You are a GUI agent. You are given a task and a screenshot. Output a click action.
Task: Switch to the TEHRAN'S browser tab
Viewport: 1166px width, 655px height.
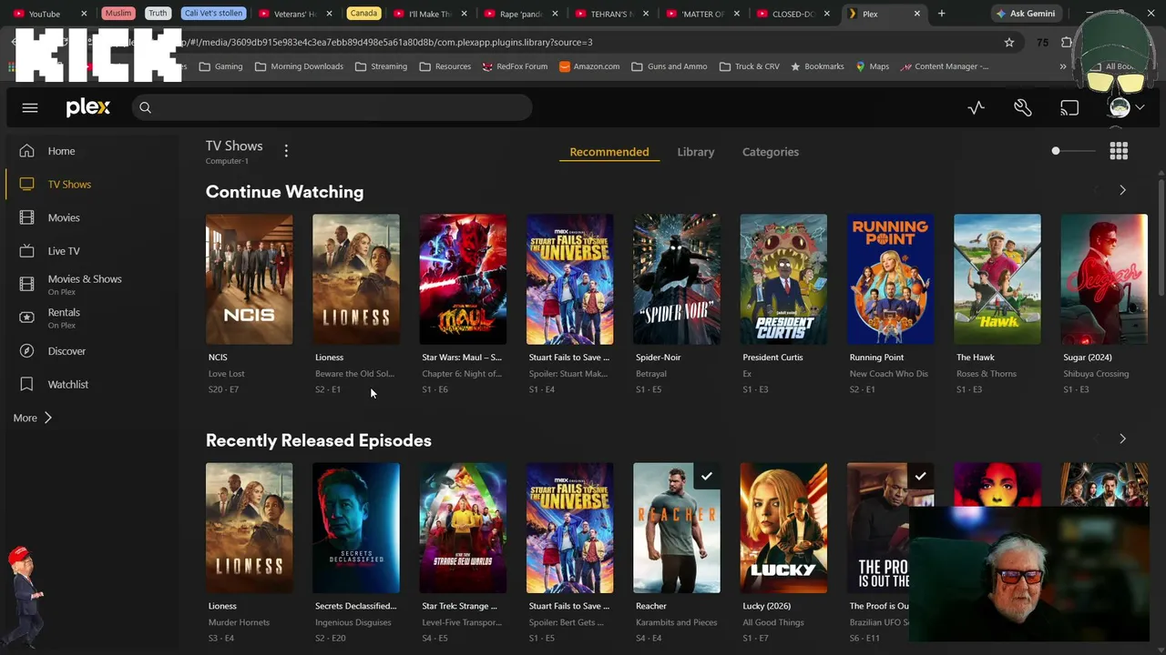tap(612, 14)
